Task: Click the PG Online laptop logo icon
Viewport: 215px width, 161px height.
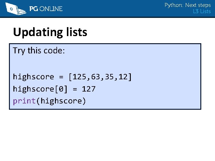Action: 16,9
